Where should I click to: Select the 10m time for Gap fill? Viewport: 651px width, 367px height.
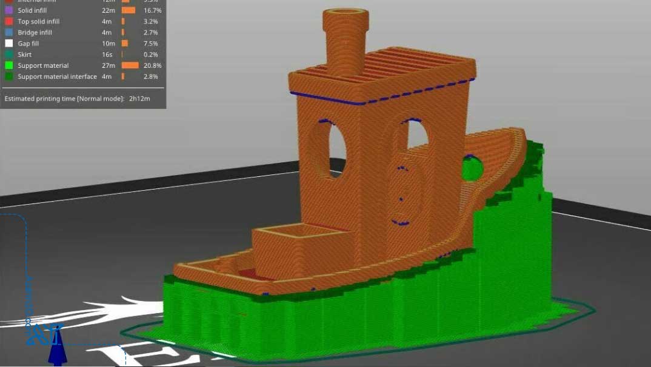109,44
